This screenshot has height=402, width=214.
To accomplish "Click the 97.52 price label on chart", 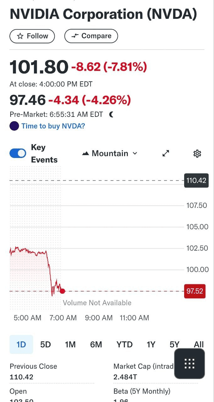I will [x=195, y=291].
